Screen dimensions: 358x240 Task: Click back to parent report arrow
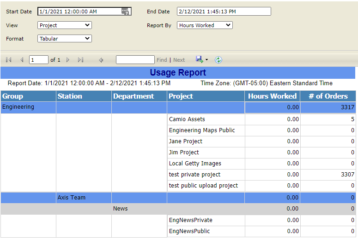(x=101, y=60)
